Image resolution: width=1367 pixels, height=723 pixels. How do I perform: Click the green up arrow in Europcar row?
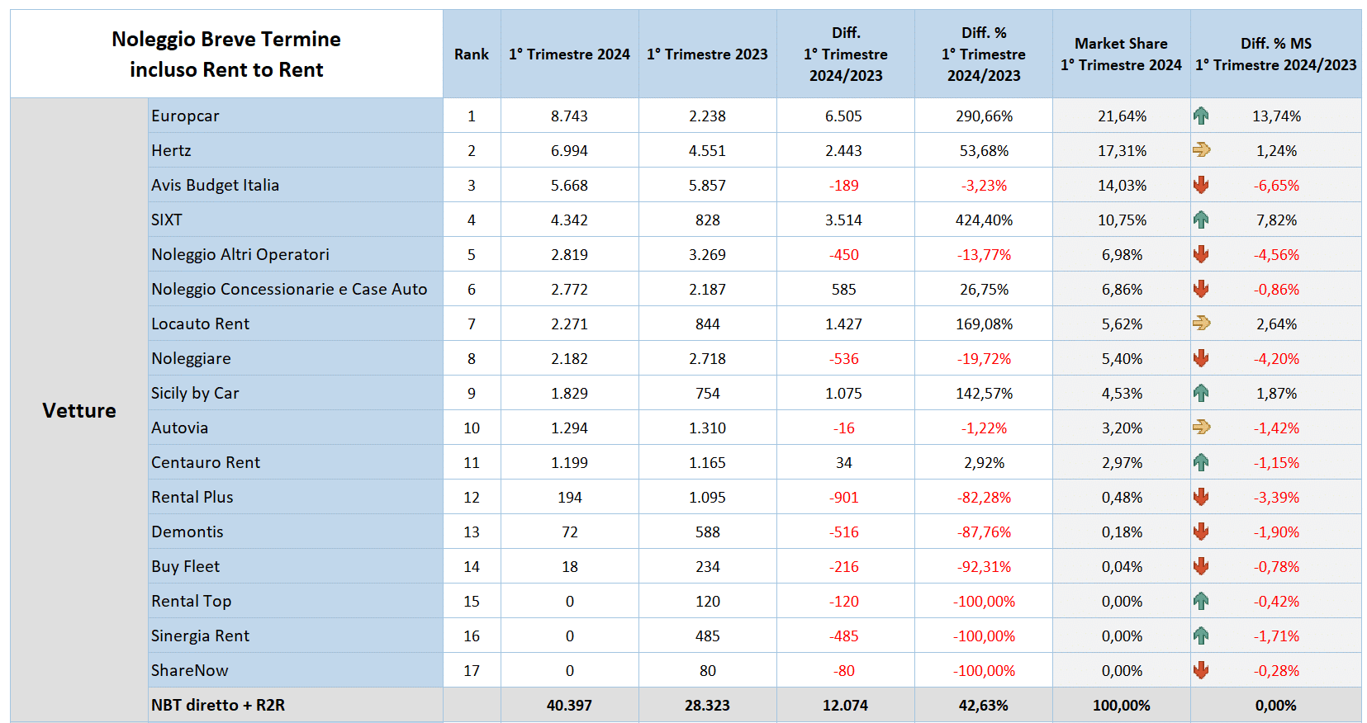point(1201,116)
